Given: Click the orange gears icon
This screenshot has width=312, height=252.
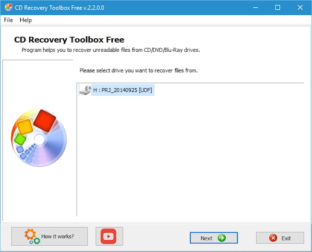Looking at the screenshot, I should tap(32, 236).
